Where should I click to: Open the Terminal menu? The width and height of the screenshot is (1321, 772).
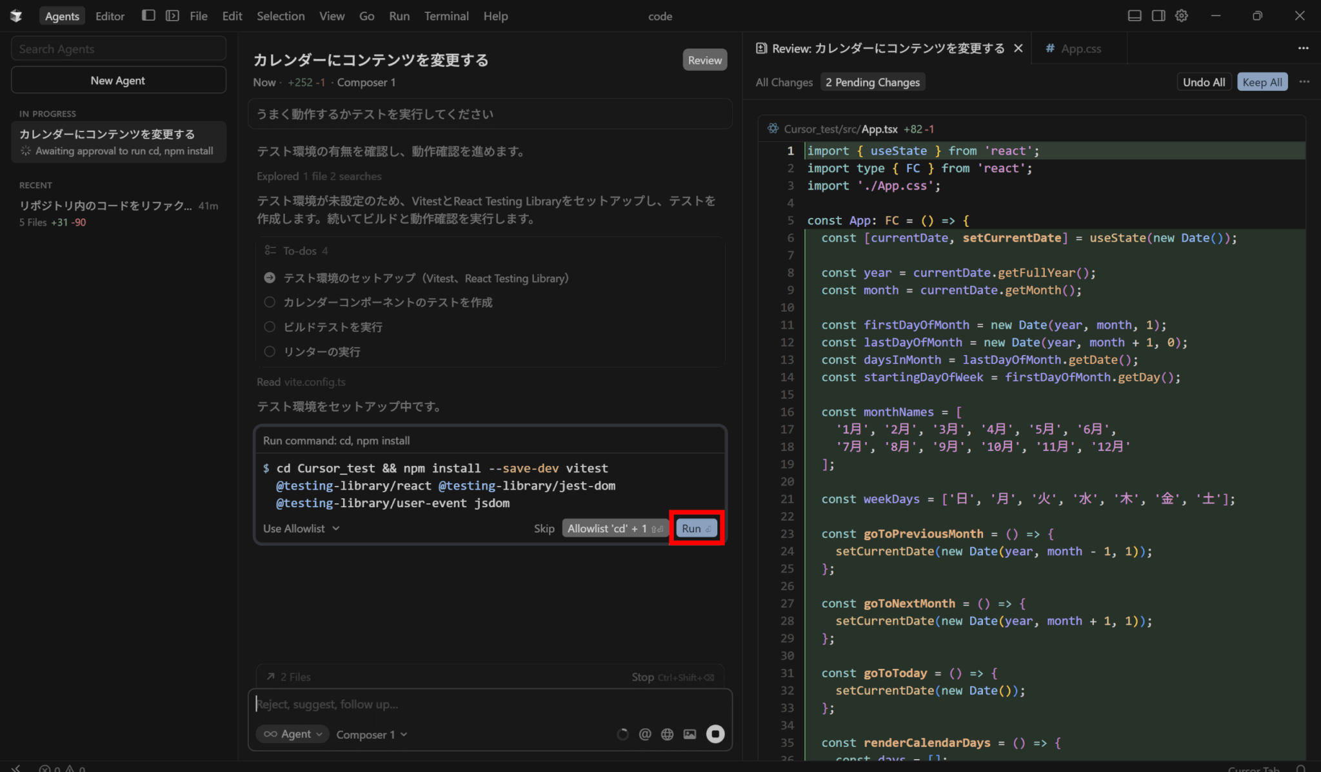point(446,16)
